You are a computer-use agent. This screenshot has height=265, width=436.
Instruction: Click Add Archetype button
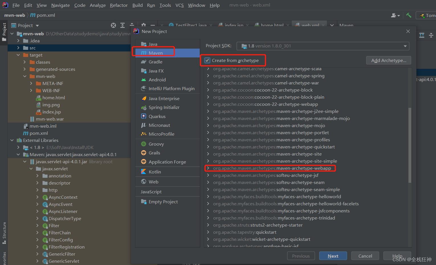pyautogui.click(x=388, y=60)
